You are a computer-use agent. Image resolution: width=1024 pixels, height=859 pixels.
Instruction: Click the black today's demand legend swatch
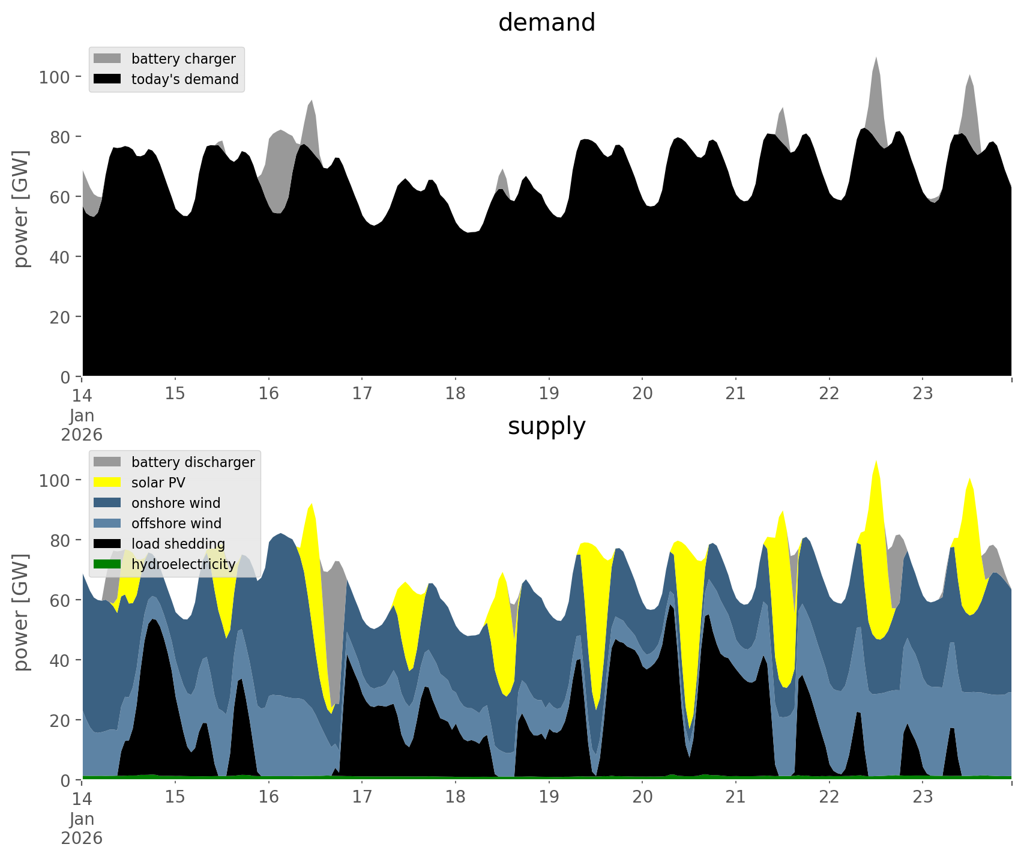pos(107,79)
